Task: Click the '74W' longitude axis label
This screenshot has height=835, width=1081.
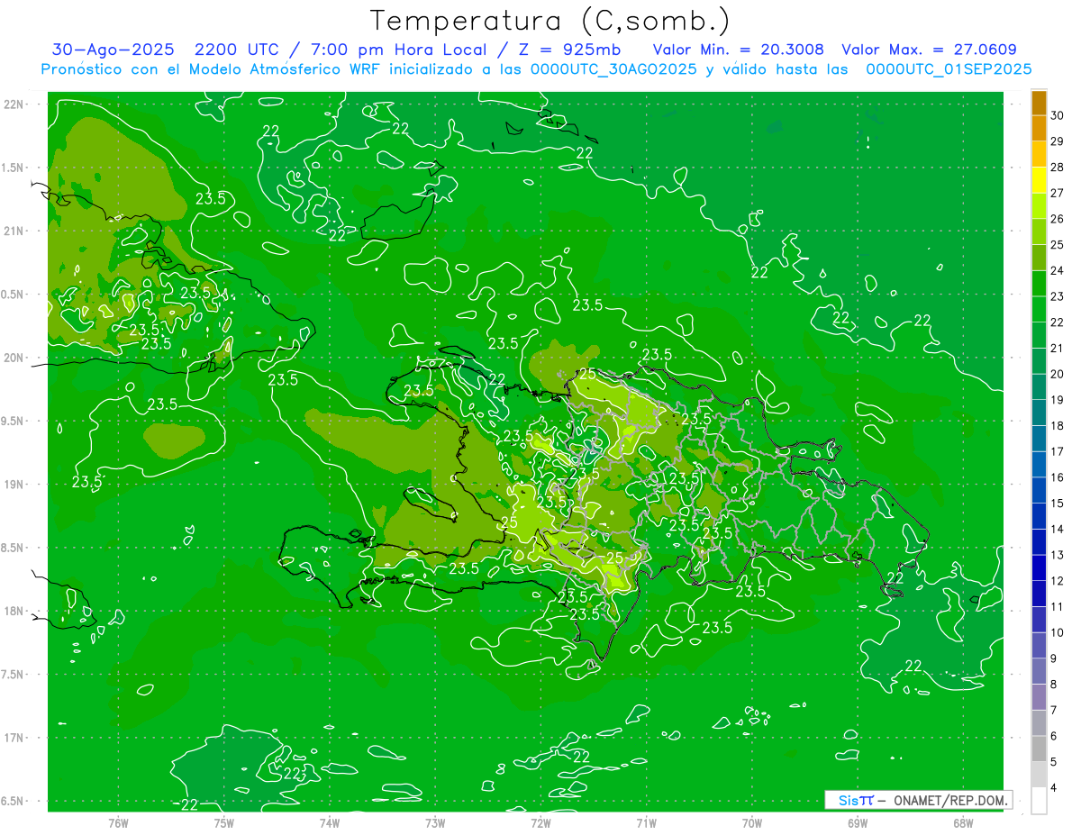Action: point(330,822)
